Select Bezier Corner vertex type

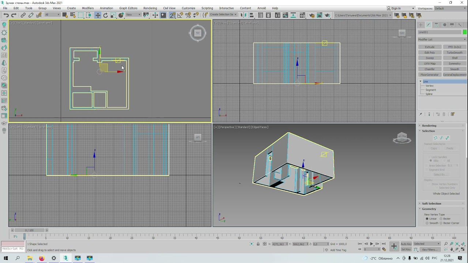(450, 223)
